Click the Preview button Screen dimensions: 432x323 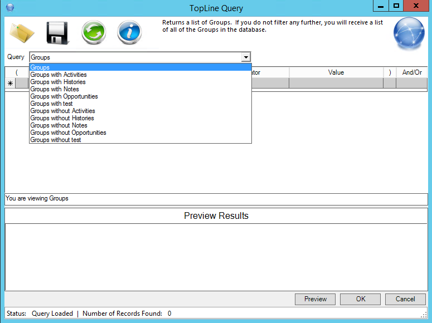(315, 299)
